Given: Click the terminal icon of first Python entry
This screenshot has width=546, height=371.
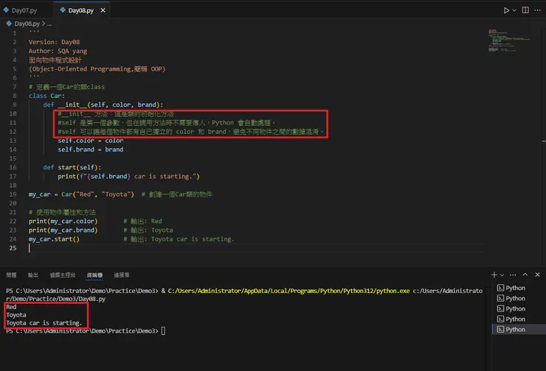Looking at the screenshot, I should click(500, 288).
